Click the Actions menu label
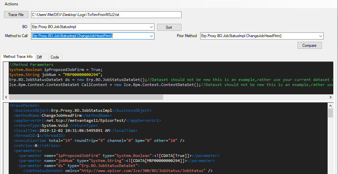This screenshot has width=338, height=174. (x=11, y=4)
